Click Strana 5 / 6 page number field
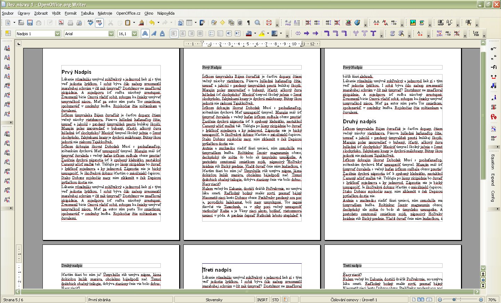This screenshot has width=501, height=303. point(43,300)
